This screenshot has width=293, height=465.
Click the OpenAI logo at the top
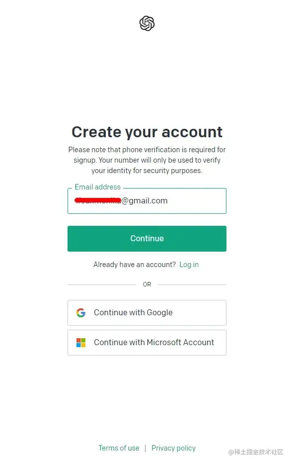click(x=146, y=23)
